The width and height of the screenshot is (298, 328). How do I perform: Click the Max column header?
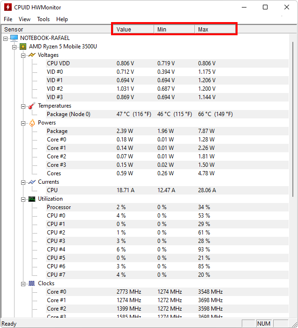(215, 29)
